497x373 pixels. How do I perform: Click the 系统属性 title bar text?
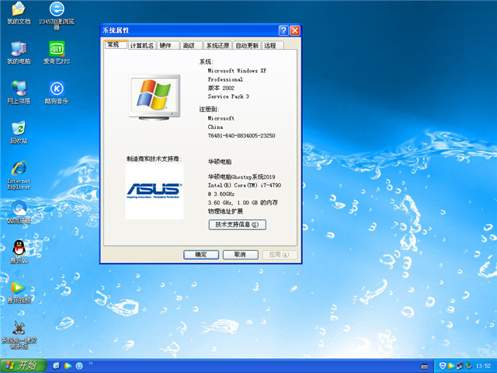point(116,30)
